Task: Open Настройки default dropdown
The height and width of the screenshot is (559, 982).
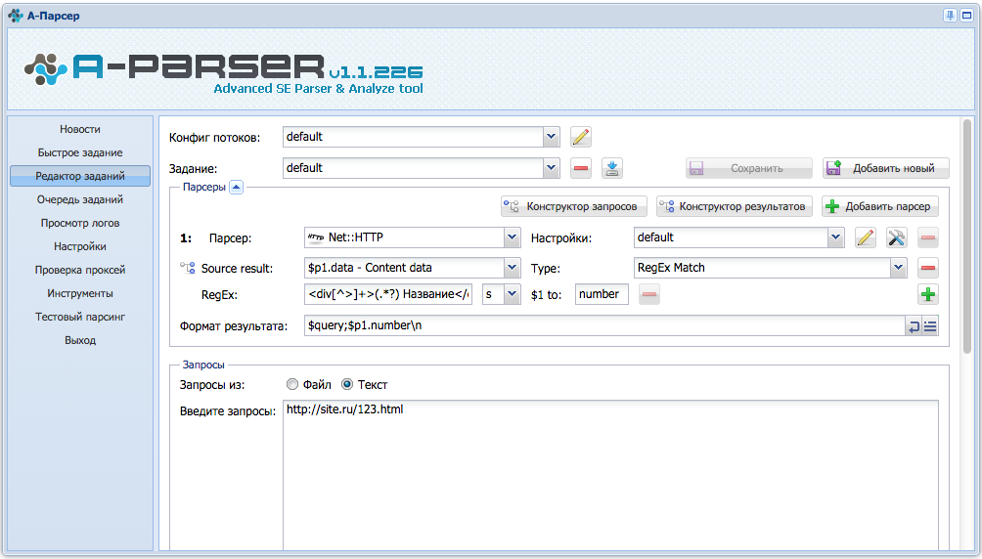Action: click(x=835, y=237)
